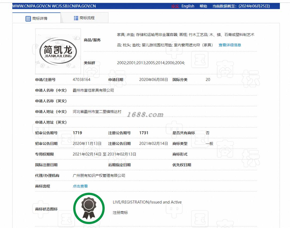Select the LIVE/REGISTRATION/Issued and Active status text
The height and width of the screenshot is (228, 290).
click(x=147, y=202)
